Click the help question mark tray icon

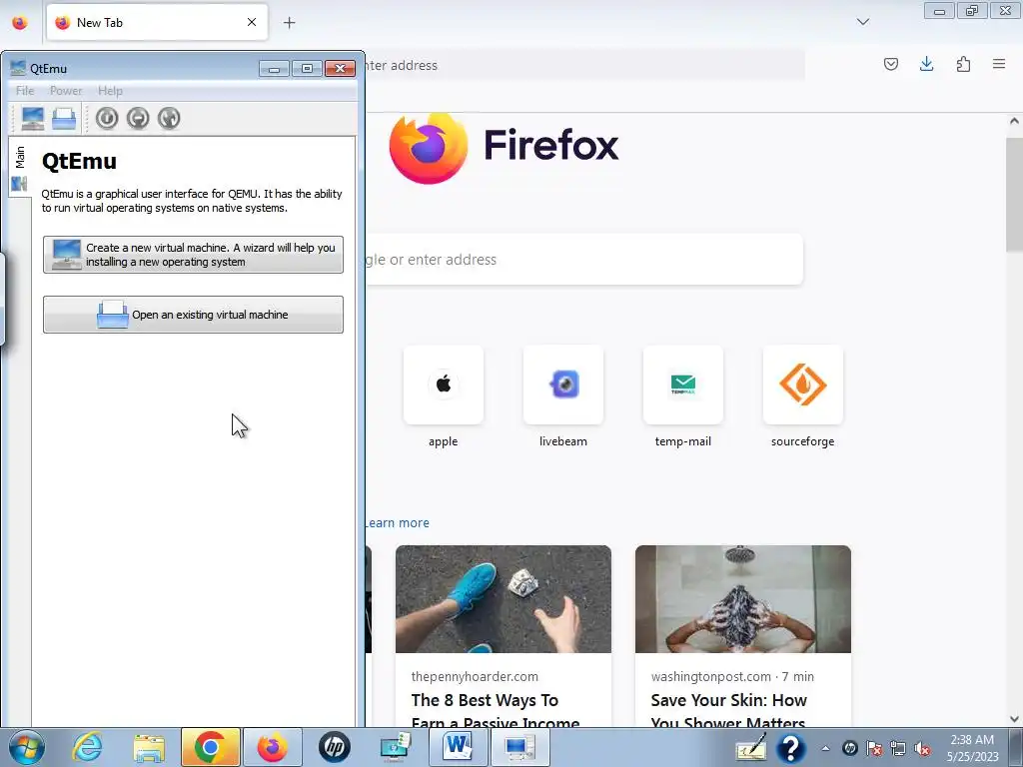tap(791, 747)
